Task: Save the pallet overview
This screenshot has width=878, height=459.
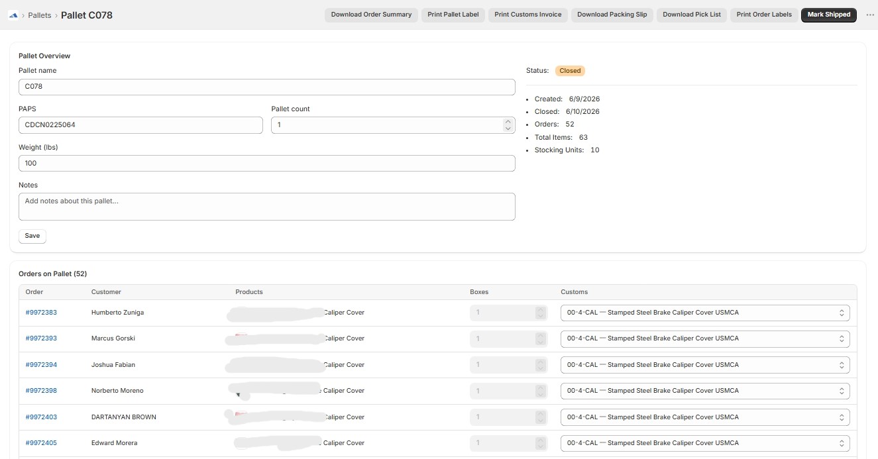Action: pyautogui.click(x=32, y=236)
